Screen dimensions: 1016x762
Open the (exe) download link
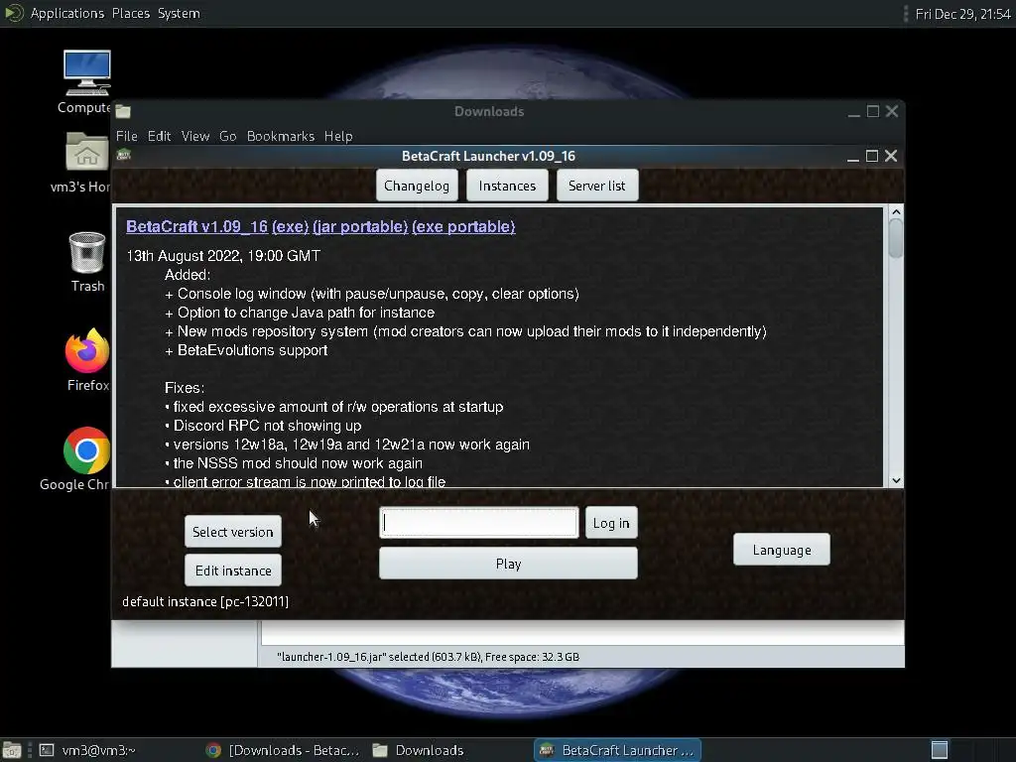pyautogui.click(x=291, y=227)
